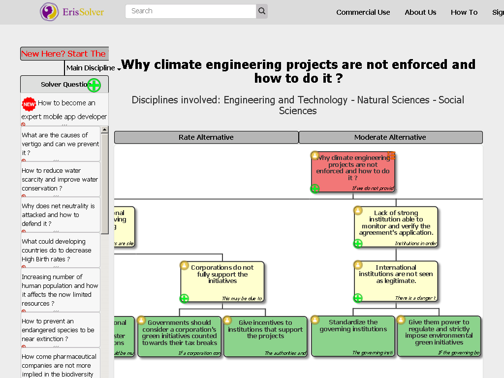Click green plus on International institutions node
Image resolution: width=504 pixels, height=378 pixels.
tap(358, 298)
